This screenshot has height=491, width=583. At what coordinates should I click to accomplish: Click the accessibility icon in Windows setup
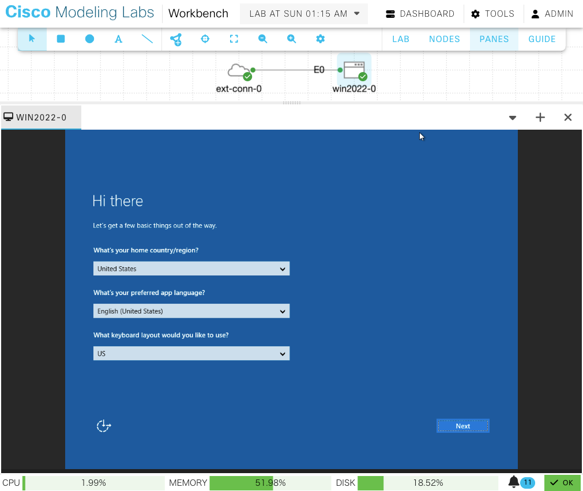pos(104,425)
